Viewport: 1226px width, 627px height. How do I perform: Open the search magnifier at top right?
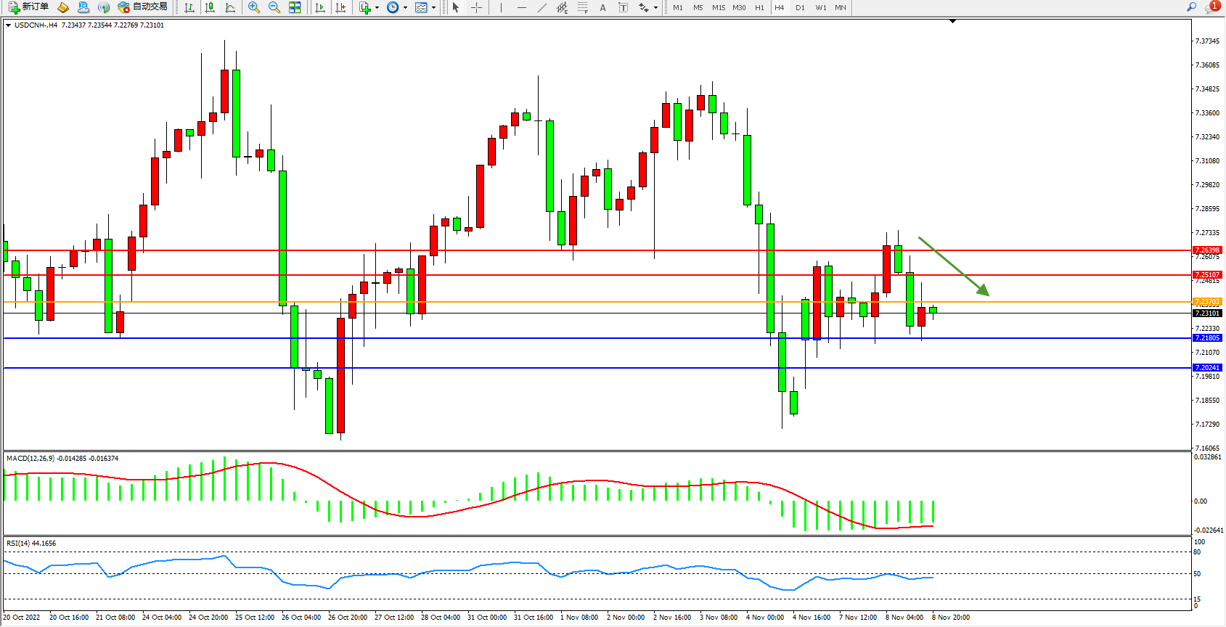(x=1191, y=7)
